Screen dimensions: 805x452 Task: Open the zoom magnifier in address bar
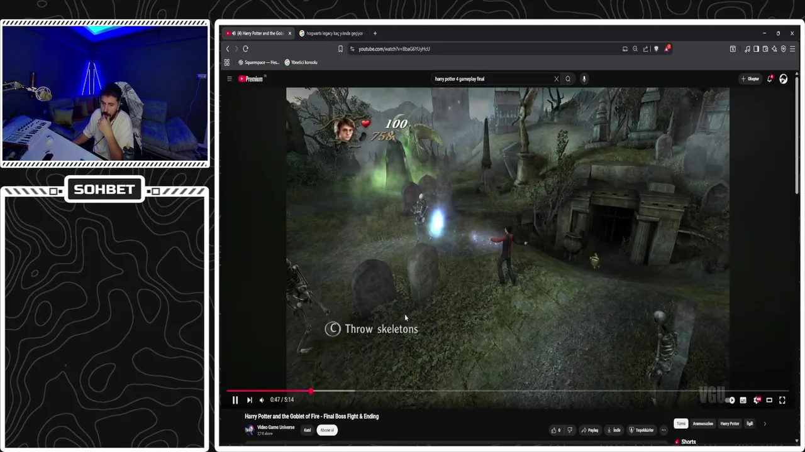tap(635, 49)
